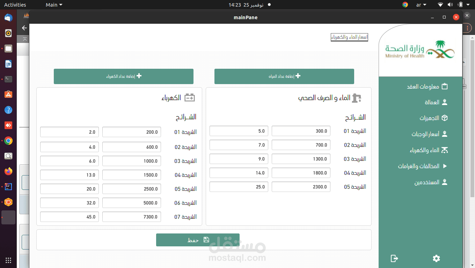Open معلومات العقد sidebar menu item
Viewport: 475px width, 268px height.
pos(421,86)
